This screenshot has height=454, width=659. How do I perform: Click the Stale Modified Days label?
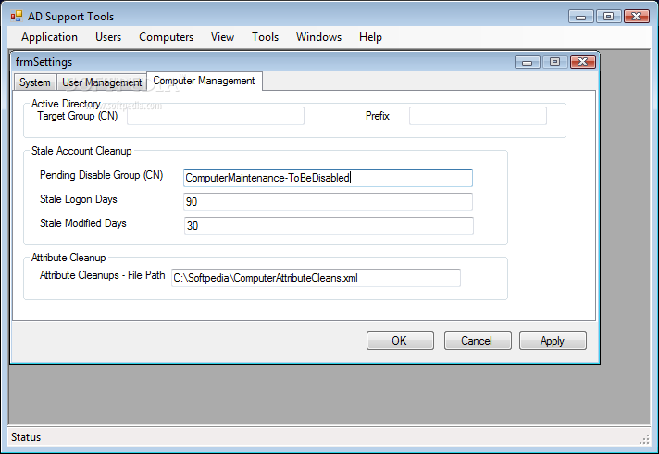pyautogui.click(x=83, y=223)
